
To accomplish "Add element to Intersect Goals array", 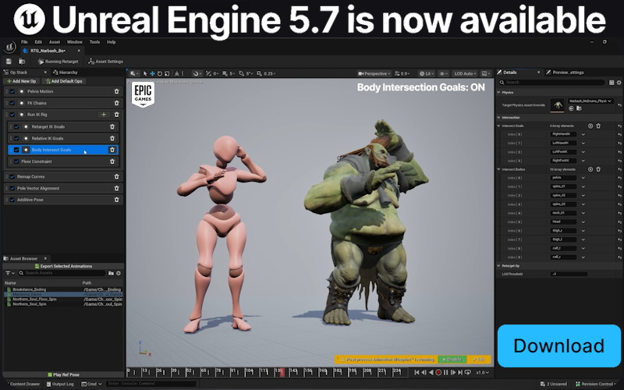I will tap(590, 126).
